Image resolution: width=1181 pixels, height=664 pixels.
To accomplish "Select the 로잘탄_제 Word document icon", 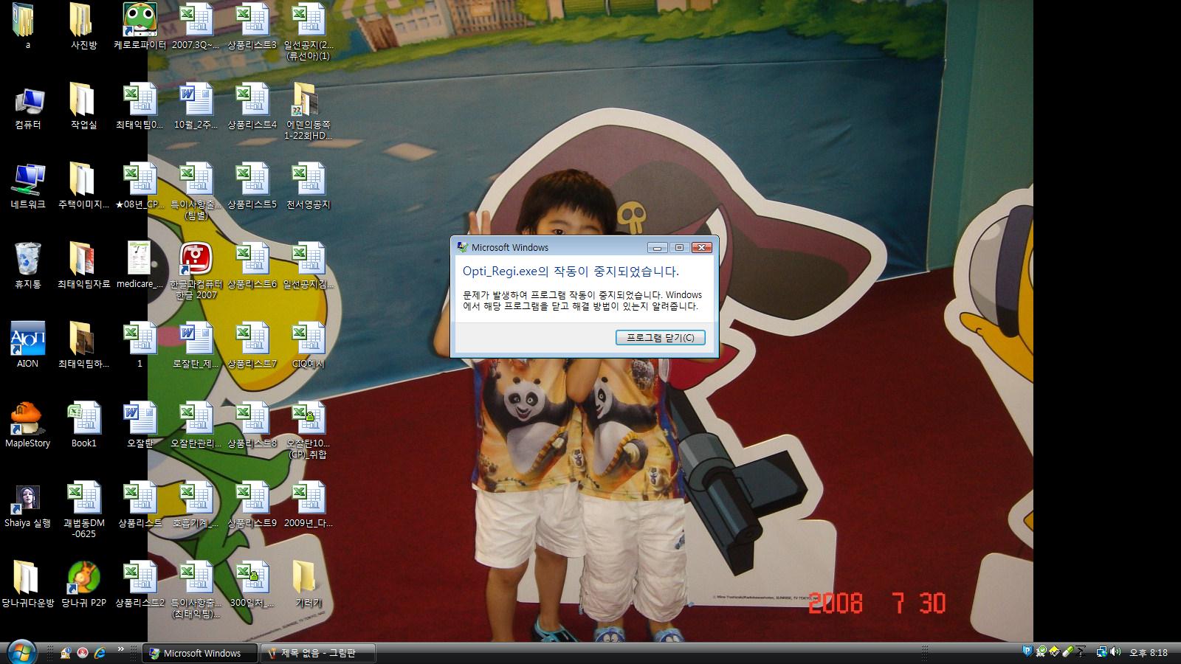I will point(196,345).
